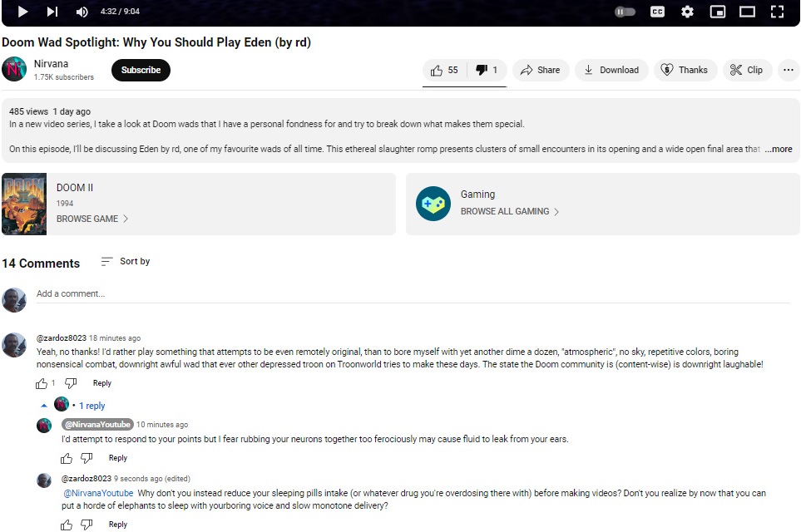Open @zardoz8023 username on 9-second-old reply
The height and width of the screenshot is (532, 801).
87,479
